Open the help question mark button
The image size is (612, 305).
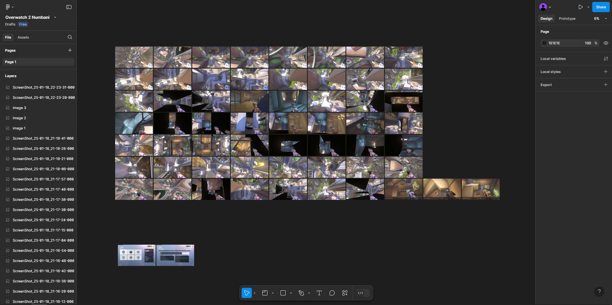pos(599,292)
